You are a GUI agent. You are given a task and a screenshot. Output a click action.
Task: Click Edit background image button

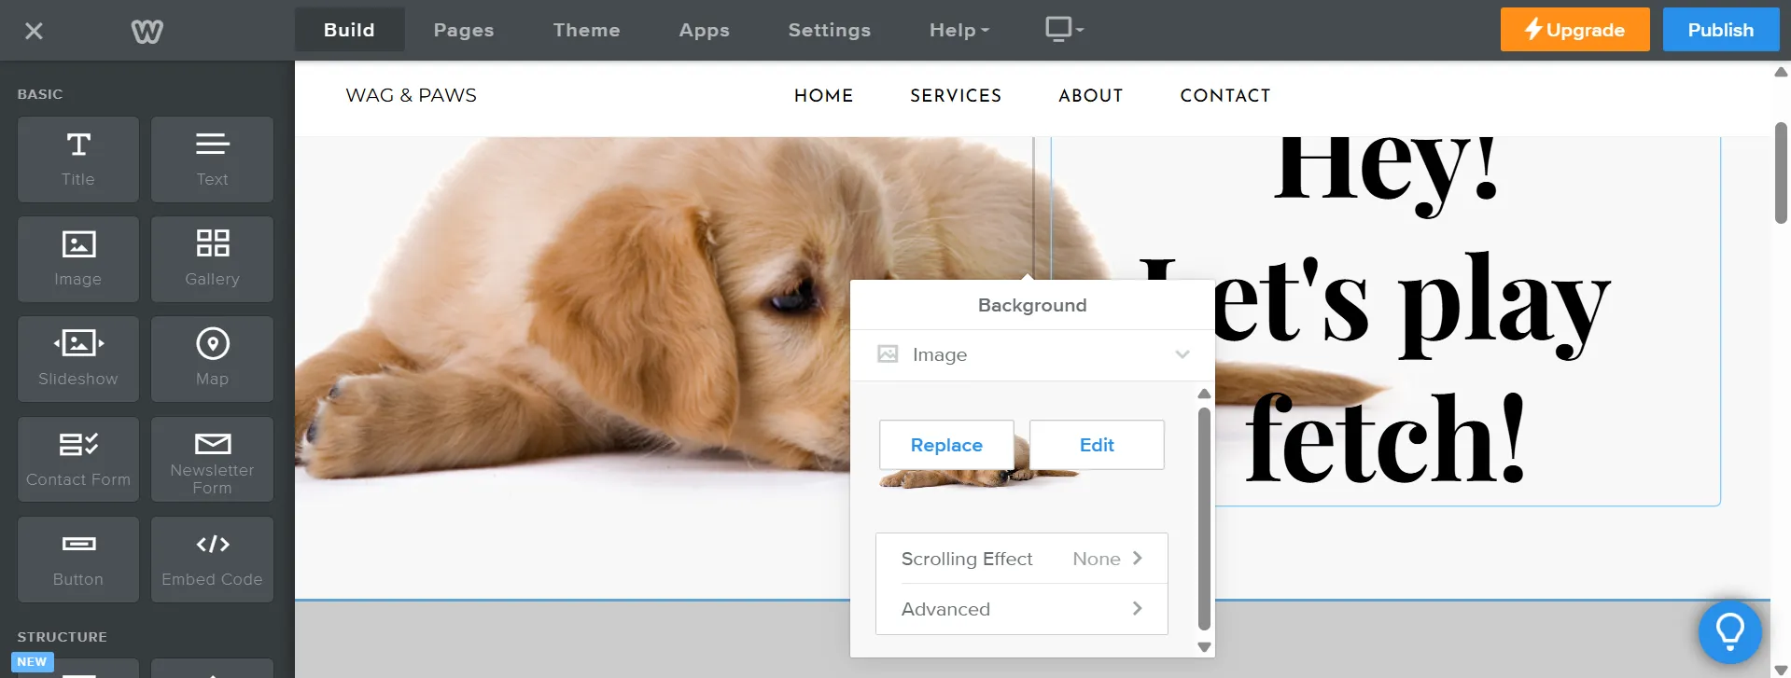point(1097,445)
